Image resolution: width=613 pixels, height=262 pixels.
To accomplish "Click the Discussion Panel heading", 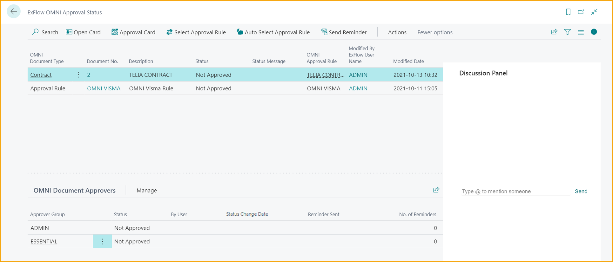I will point(483,73).
